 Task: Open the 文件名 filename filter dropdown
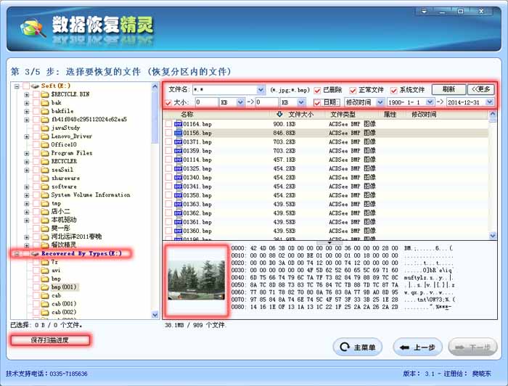coord(260,90)
